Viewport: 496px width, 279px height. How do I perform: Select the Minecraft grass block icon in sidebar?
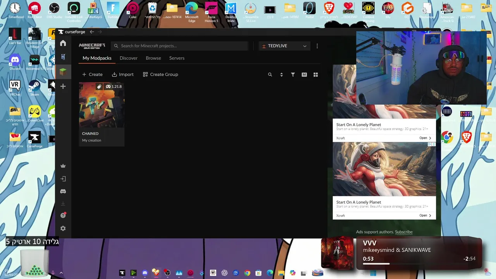click(x=63, y=72)
